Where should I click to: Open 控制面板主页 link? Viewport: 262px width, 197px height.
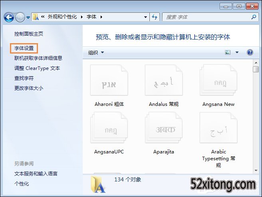point(29,34)
